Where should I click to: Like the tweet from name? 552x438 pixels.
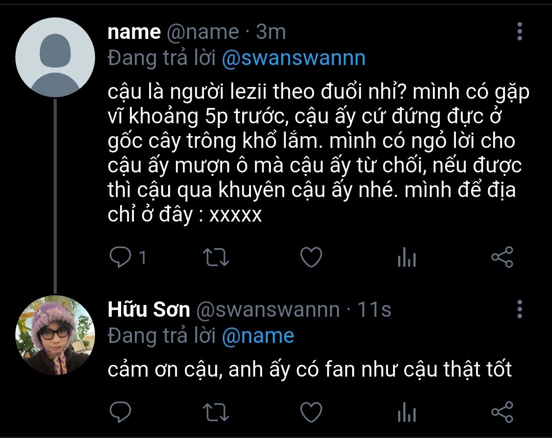[310, 257]
